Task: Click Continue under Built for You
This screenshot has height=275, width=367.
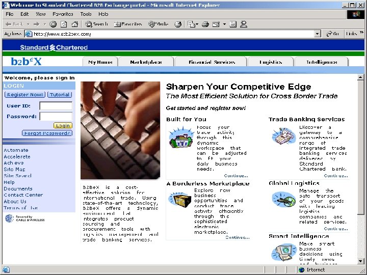Action: click(x=236, y=176)
